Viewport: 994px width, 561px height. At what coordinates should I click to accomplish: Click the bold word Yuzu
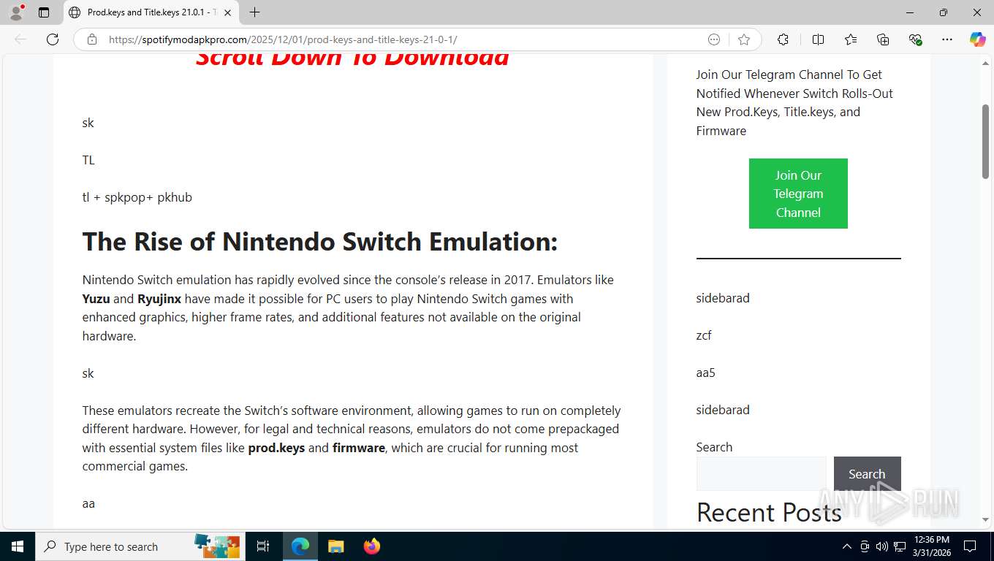tap(96, 299)
